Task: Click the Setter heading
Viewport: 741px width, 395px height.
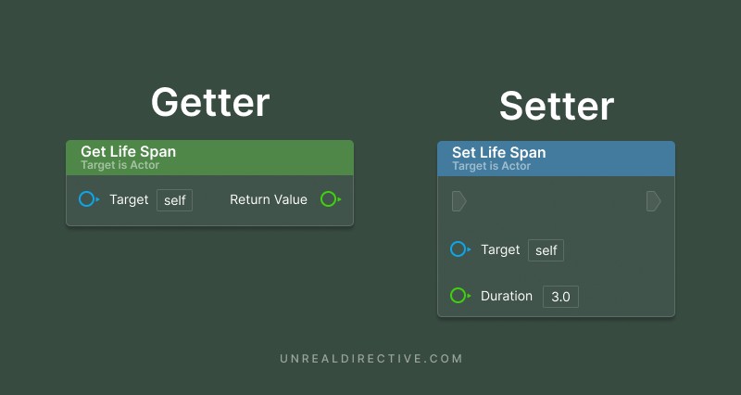Action: pyautogui.click(x=556, y=107)
